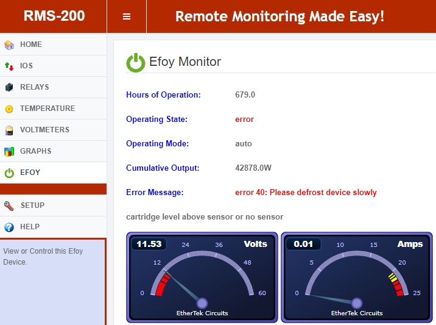
Task: Click the house icon beside HOME
Action: (9, 45)
